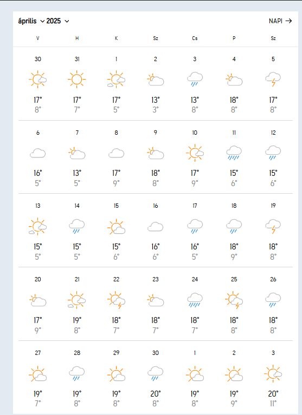Open the April 14 rain forecast
This screenshot has width=302, height=415.
point(77,226)
